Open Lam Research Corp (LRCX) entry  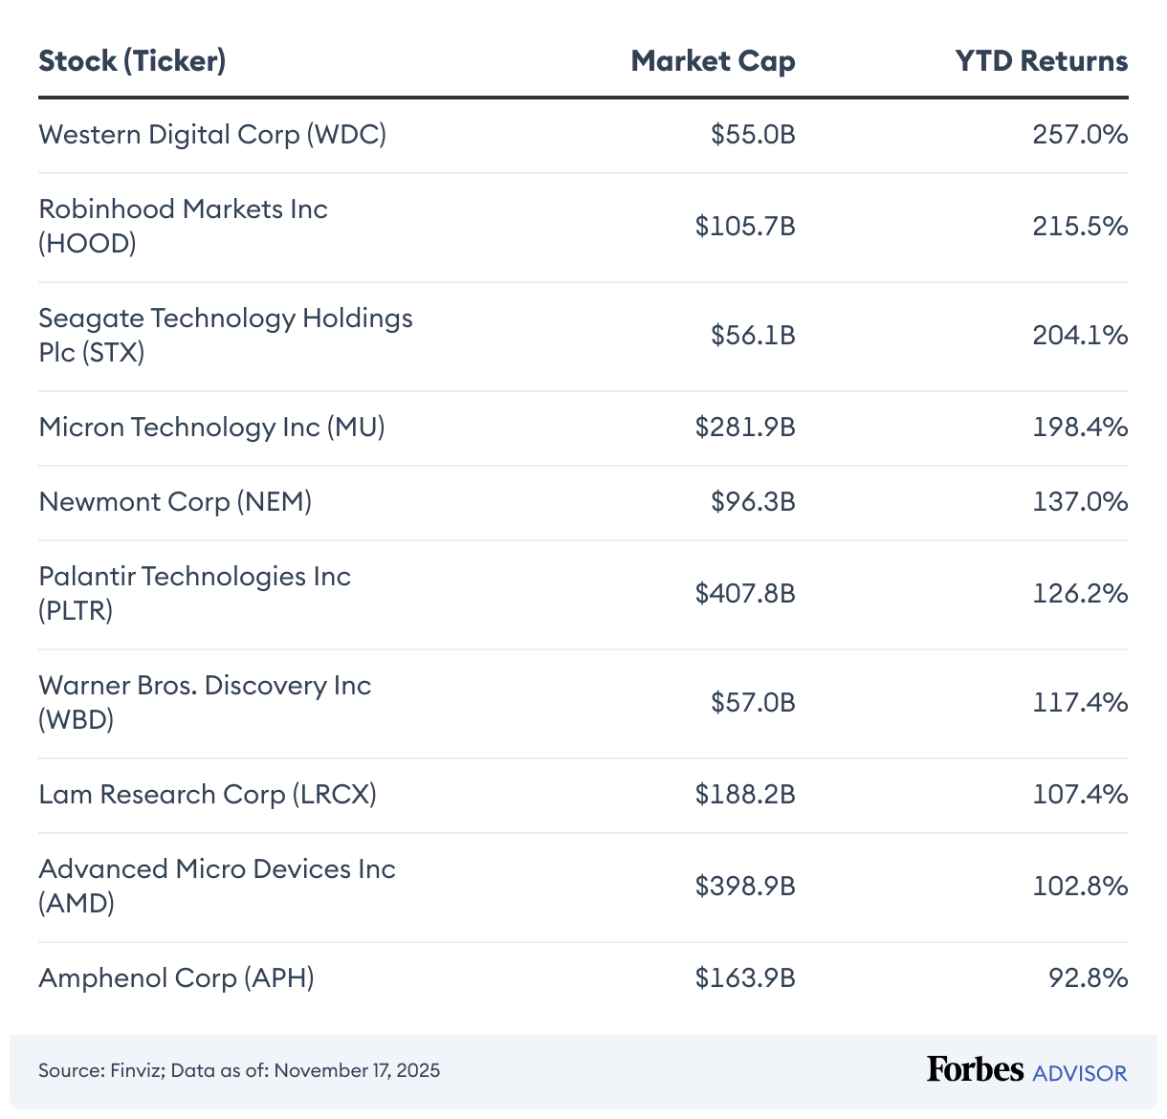coord(208,795)
